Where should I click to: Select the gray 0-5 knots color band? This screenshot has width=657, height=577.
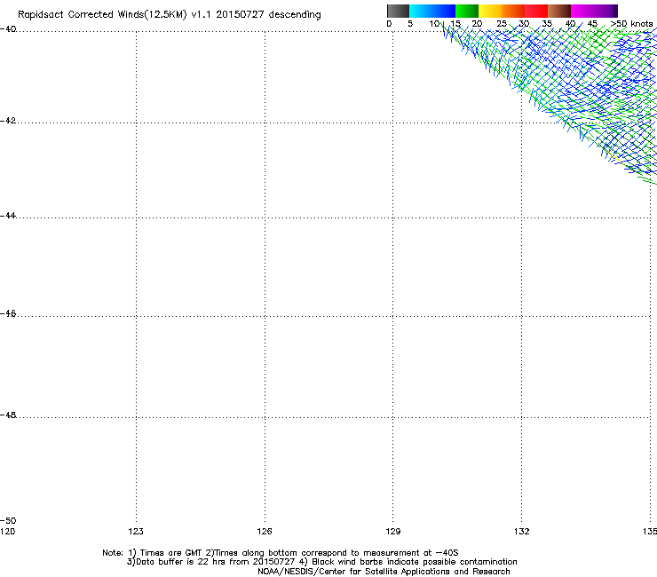(x=398, y=11)
